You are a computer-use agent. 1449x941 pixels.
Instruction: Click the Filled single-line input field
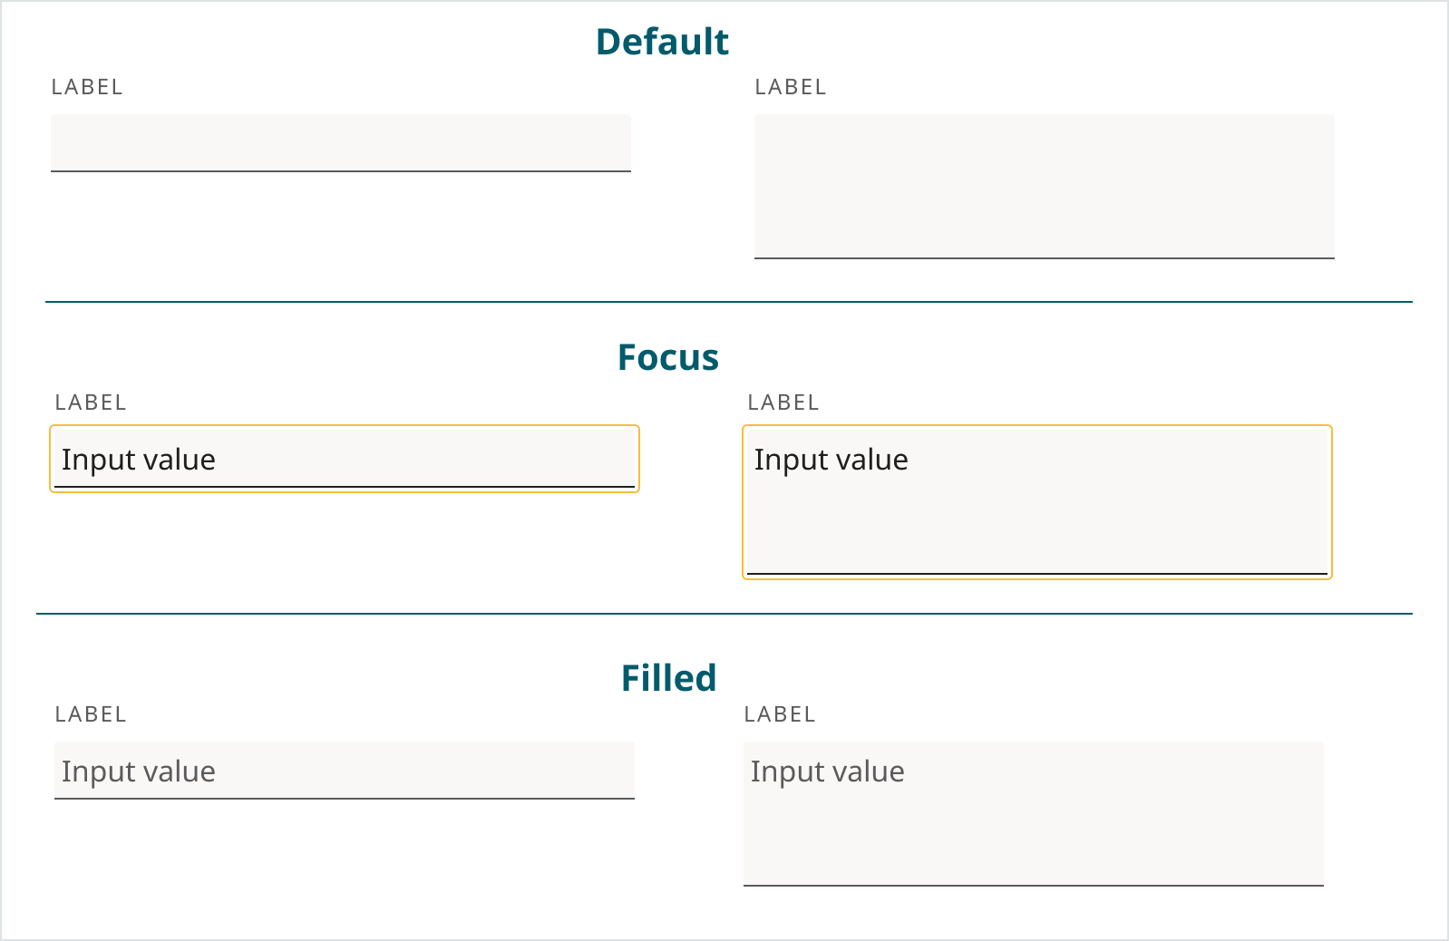pos(345,771)
